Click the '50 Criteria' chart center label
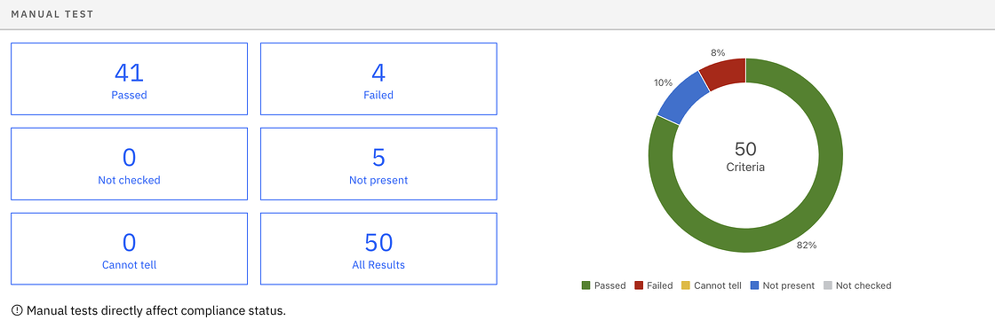Viewport: 995px width, 328px height. point(745,157)
